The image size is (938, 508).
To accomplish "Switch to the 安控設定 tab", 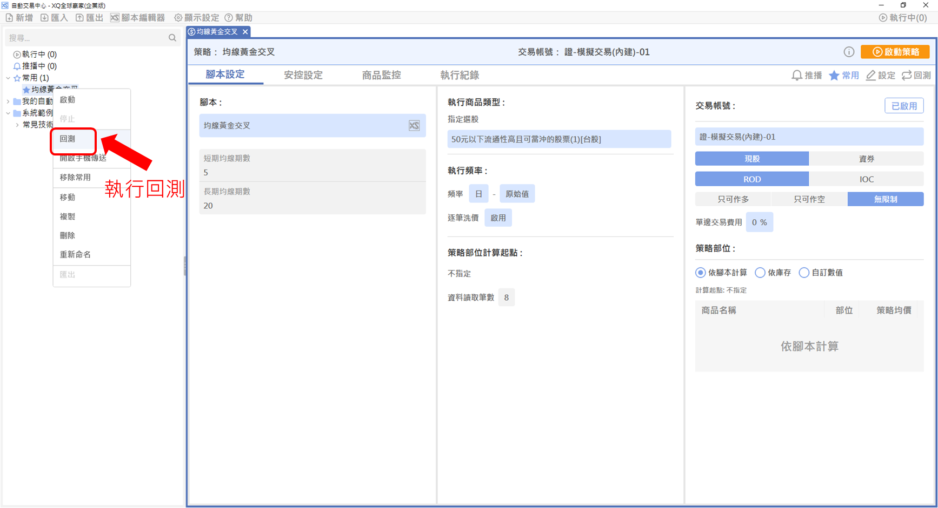I will tap(303, 75).
